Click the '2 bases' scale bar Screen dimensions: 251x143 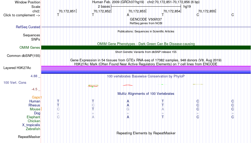click(146, 7)
